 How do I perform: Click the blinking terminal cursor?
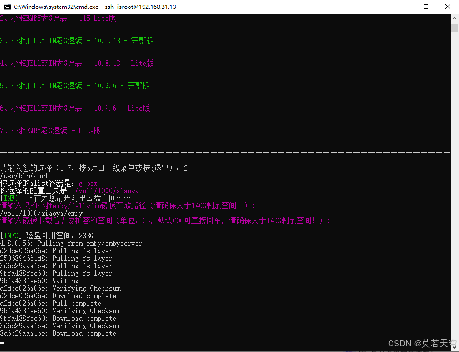pyautogui.click(x=2, y=343)
